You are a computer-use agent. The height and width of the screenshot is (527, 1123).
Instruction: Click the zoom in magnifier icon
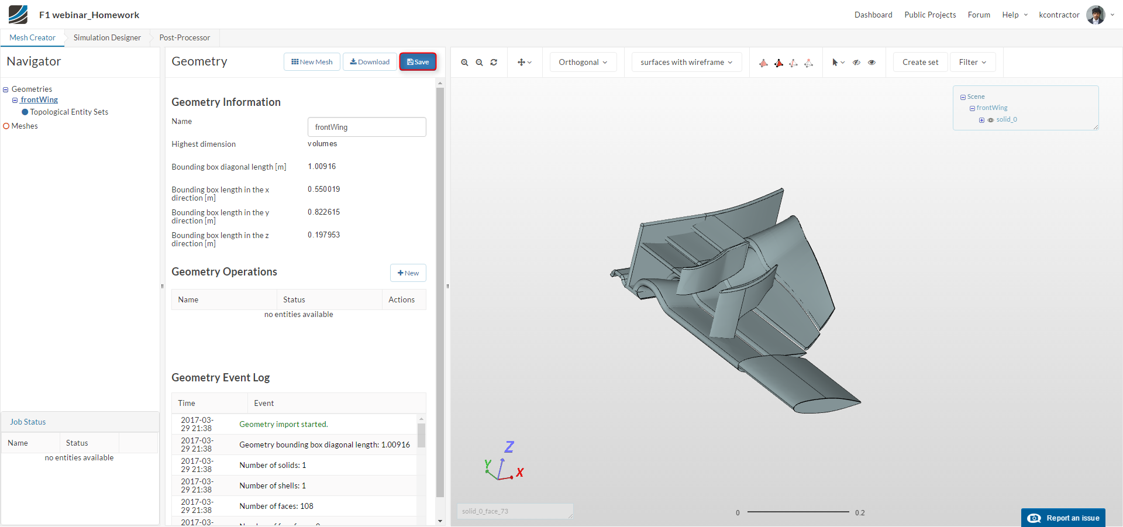tap(464, 63)
